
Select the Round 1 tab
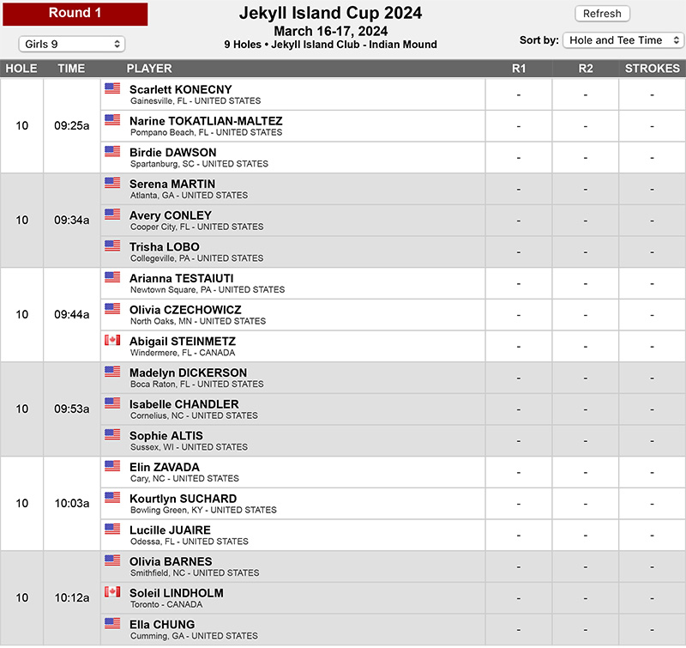[75, 14]
